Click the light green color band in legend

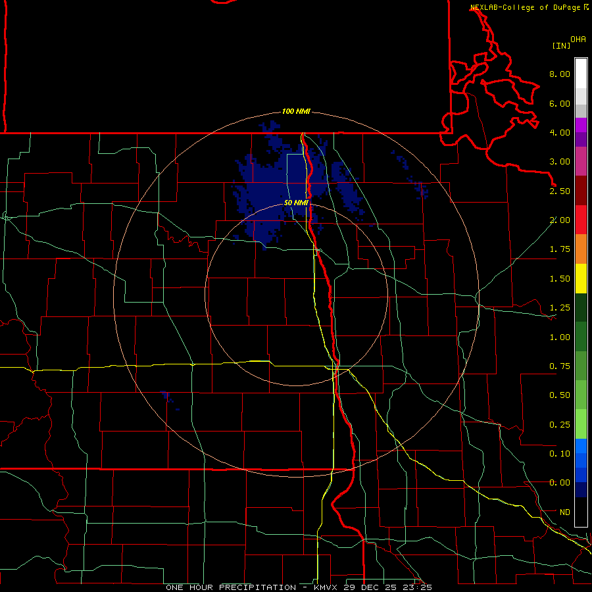(581, 424)
